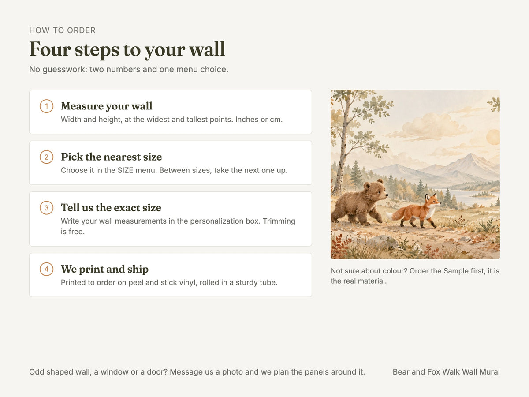Click the SIZE menu instruction text
This screenshot has width=529, height=397.
tap(174, 170)
